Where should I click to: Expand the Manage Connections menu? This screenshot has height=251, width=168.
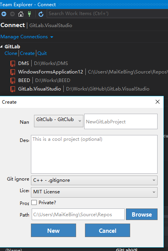(x=27, y=37)
